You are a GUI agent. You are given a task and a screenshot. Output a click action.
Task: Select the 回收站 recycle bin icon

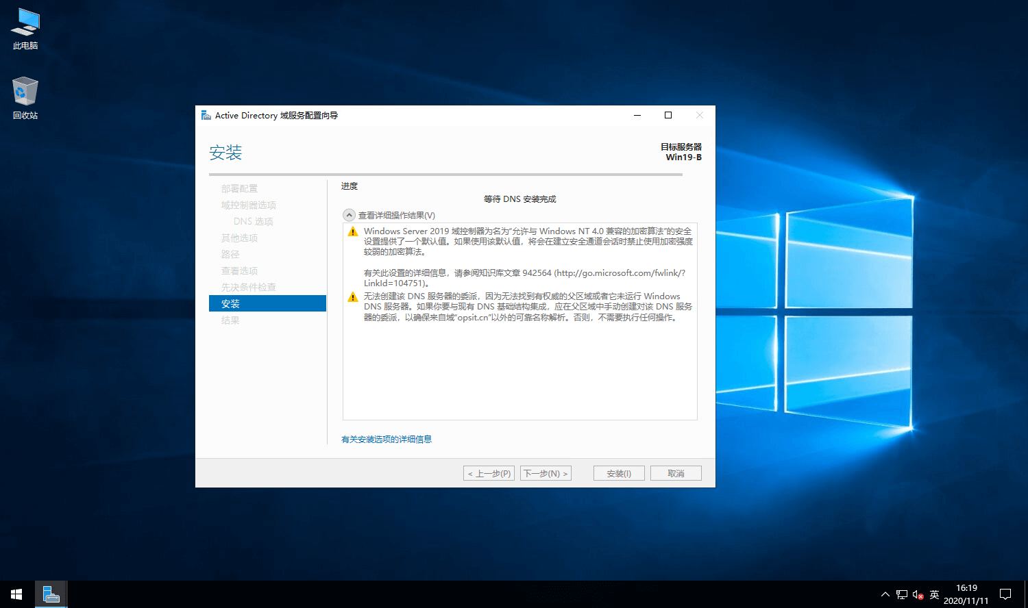25,98
